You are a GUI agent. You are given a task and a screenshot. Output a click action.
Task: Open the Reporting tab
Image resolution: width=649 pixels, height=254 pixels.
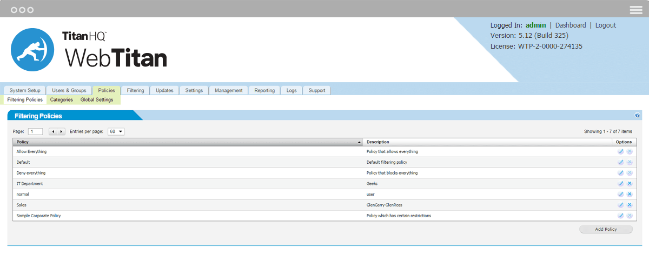[x=264, y=90]
